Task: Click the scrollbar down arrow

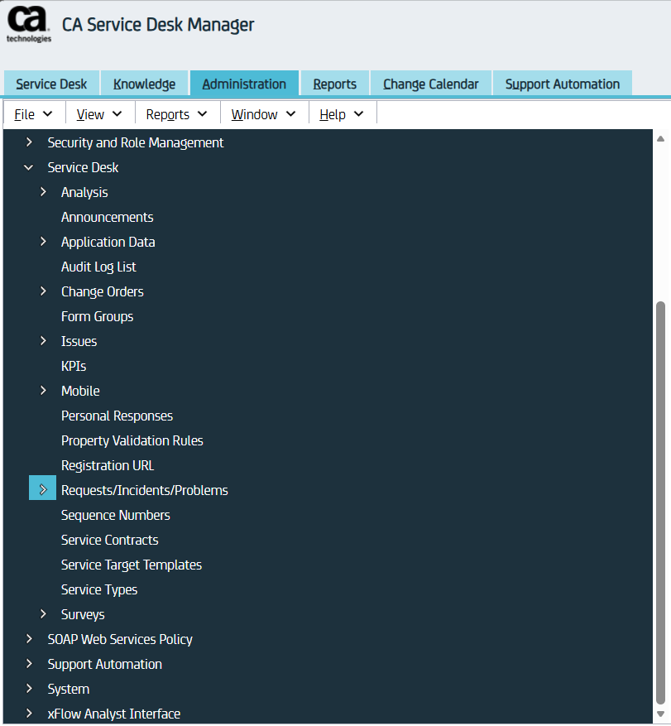Action: (660, 714)
